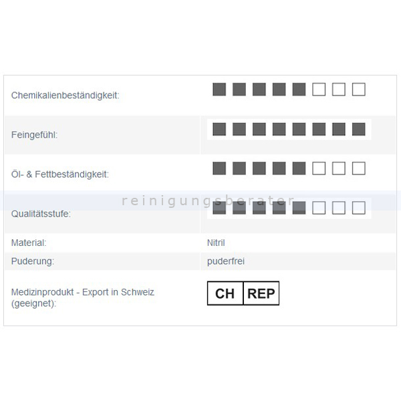This screenshot has width=401, height=401.
Task: Click last filled square in Feingefühl row
Action: pos(358,129)
